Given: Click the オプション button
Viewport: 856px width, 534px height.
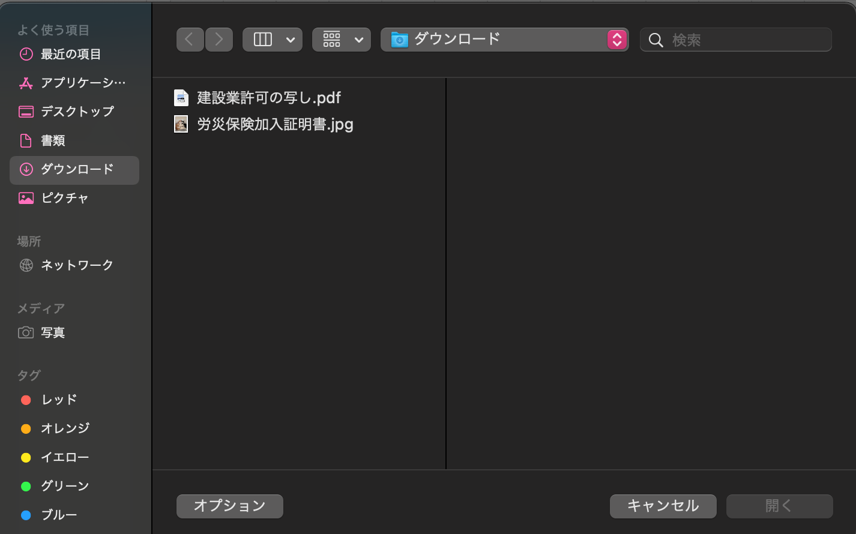Looking at the screenshot, I should click(230, 506).
